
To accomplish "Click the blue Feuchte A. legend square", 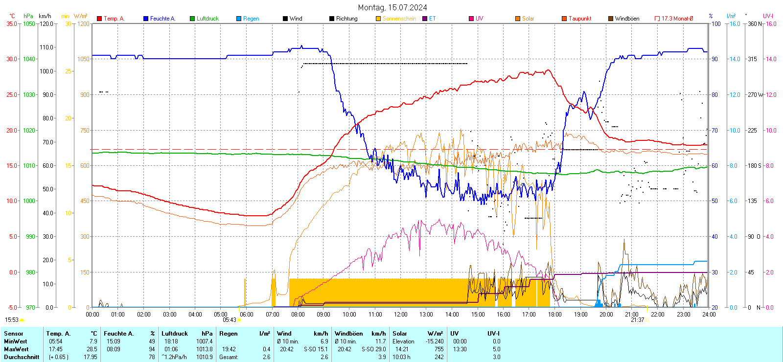I will tap(146, 19).
